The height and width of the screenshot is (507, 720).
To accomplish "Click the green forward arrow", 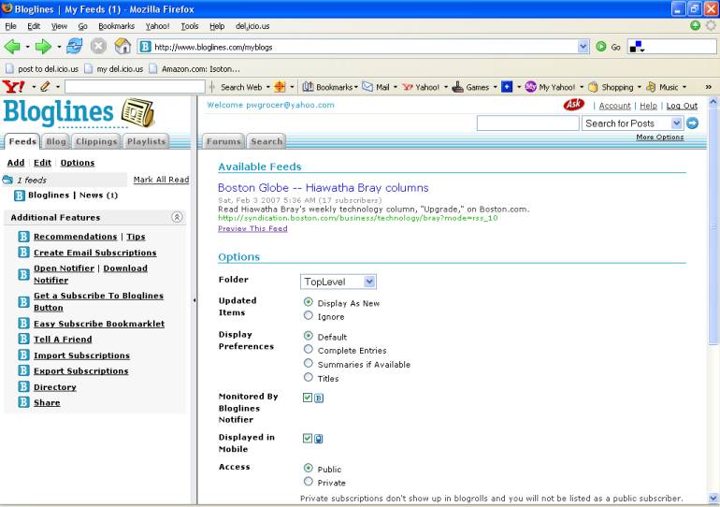I will click(x=43, y=47).
